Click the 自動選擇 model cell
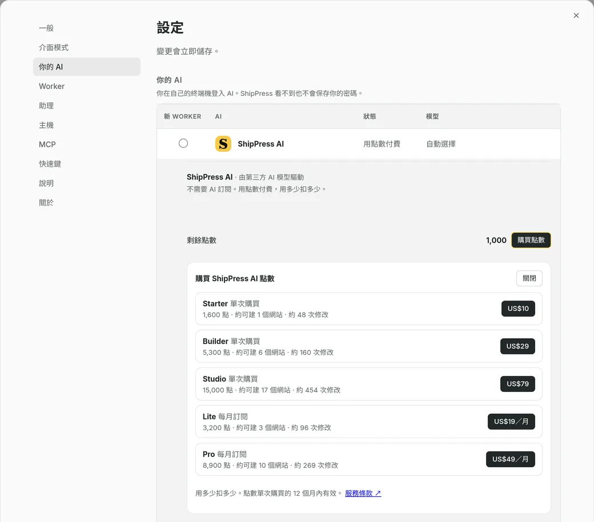594x522 pixels. (x=440, y=144)
